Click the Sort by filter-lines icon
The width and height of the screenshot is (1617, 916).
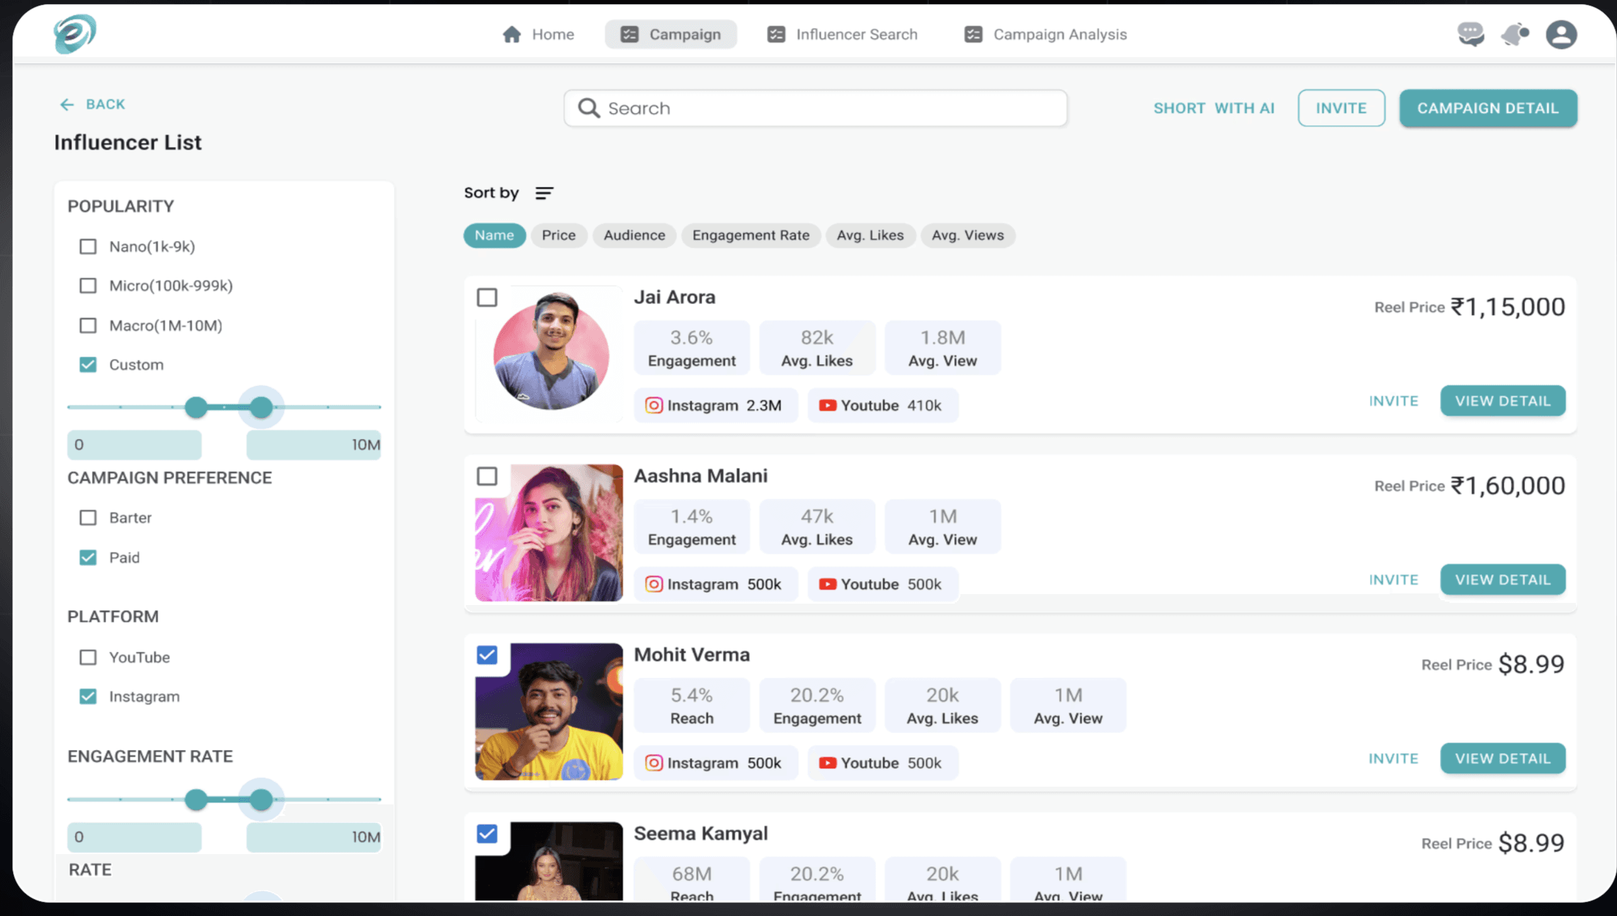[x=544, y=193]
